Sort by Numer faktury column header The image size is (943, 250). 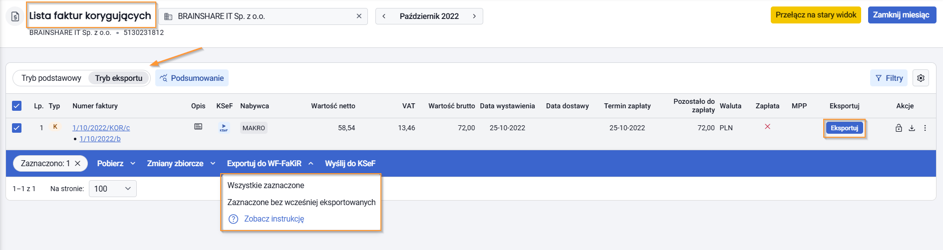click(95, 106)
